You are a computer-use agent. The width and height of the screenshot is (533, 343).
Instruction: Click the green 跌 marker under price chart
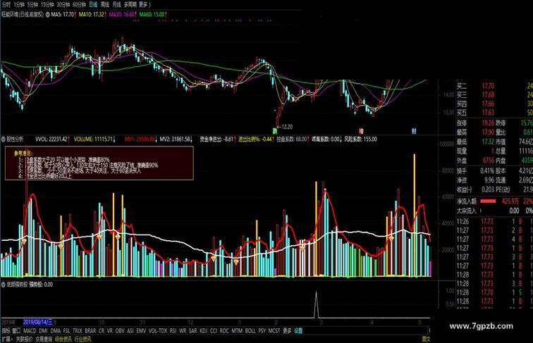click(275, 131)
